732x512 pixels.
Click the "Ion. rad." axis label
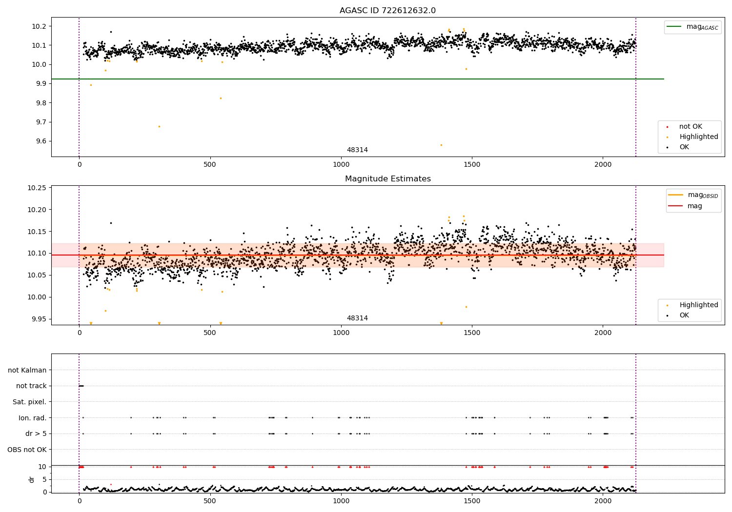(x=33, y=418)
